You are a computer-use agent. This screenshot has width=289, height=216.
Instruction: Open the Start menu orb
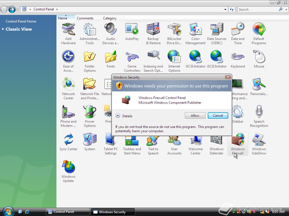coord(8,211)
